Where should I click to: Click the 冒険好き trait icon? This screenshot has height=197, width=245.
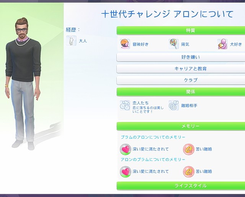click(x=125, y=44)
